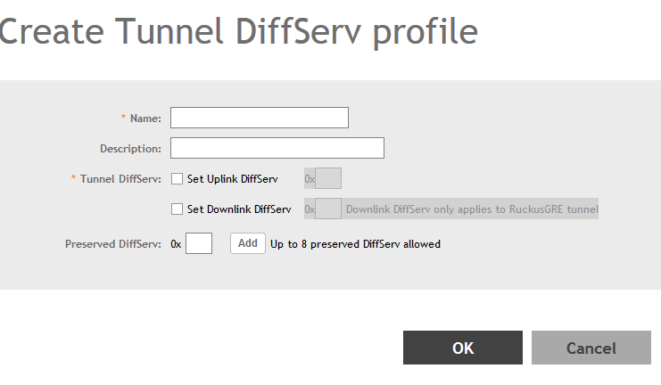This screenshot has height=385, width=661.
Task: Tick the Set Downlink DiffServ checkbox
Action: click(177, 209)
